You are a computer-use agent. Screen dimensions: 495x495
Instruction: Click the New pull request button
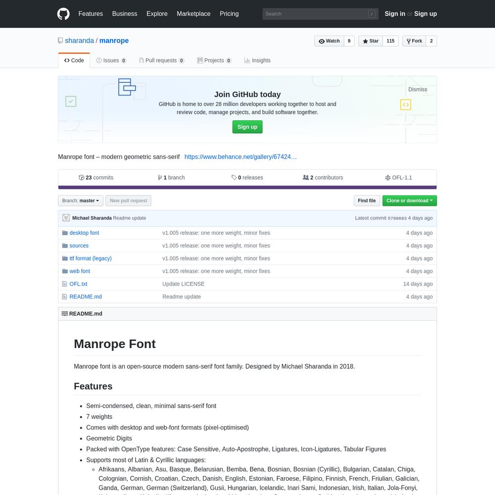pos(129,201)
